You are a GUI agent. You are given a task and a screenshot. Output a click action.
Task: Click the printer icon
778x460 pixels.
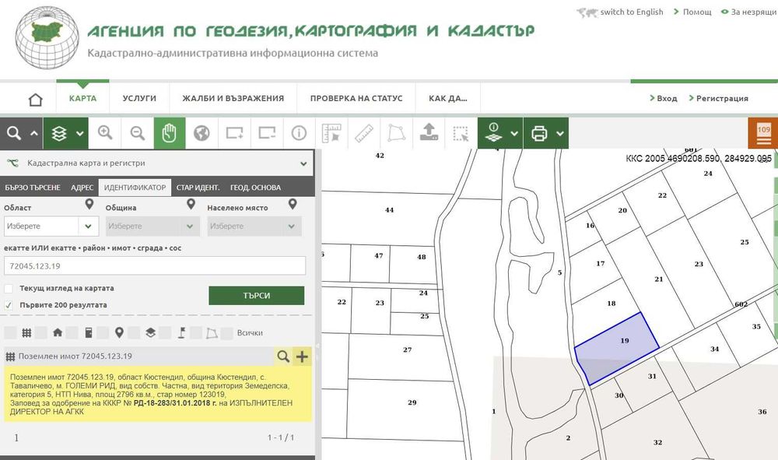coord(539,133)
